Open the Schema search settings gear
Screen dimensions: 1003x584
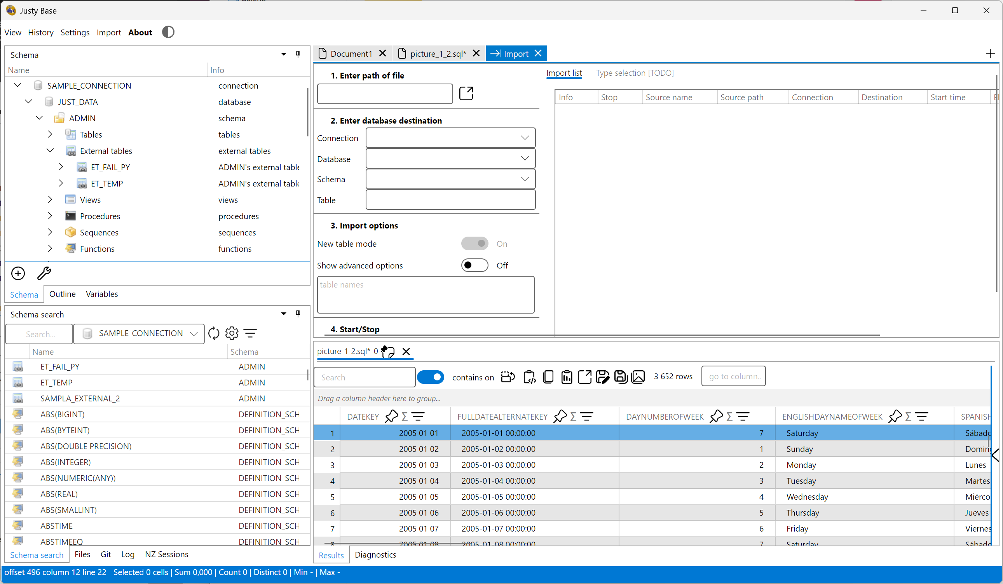(232, 333)
